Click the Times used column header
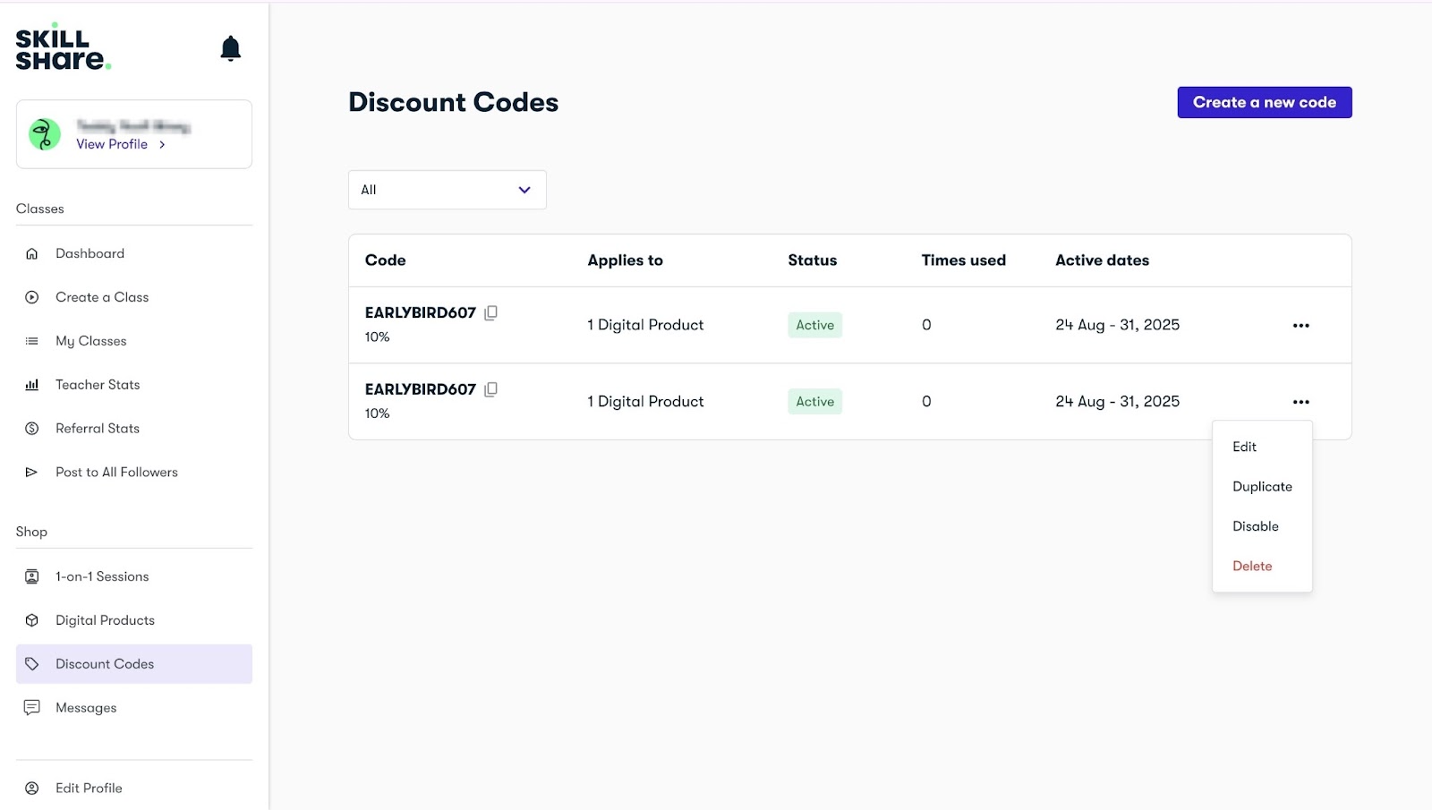Image resolution: width=1432 pixels, height=810 pixels. (964, 260)
